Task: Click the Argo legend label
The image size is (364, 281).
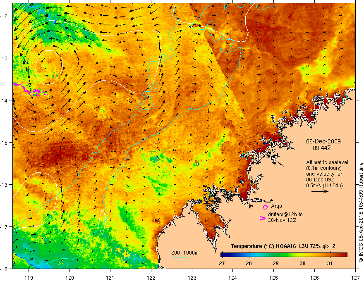Action: (276, 206)
